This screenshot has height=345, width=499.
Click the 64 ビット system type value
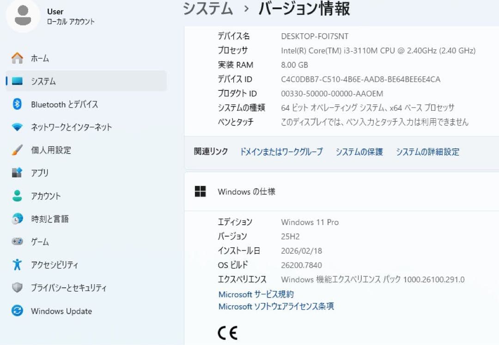368,107
